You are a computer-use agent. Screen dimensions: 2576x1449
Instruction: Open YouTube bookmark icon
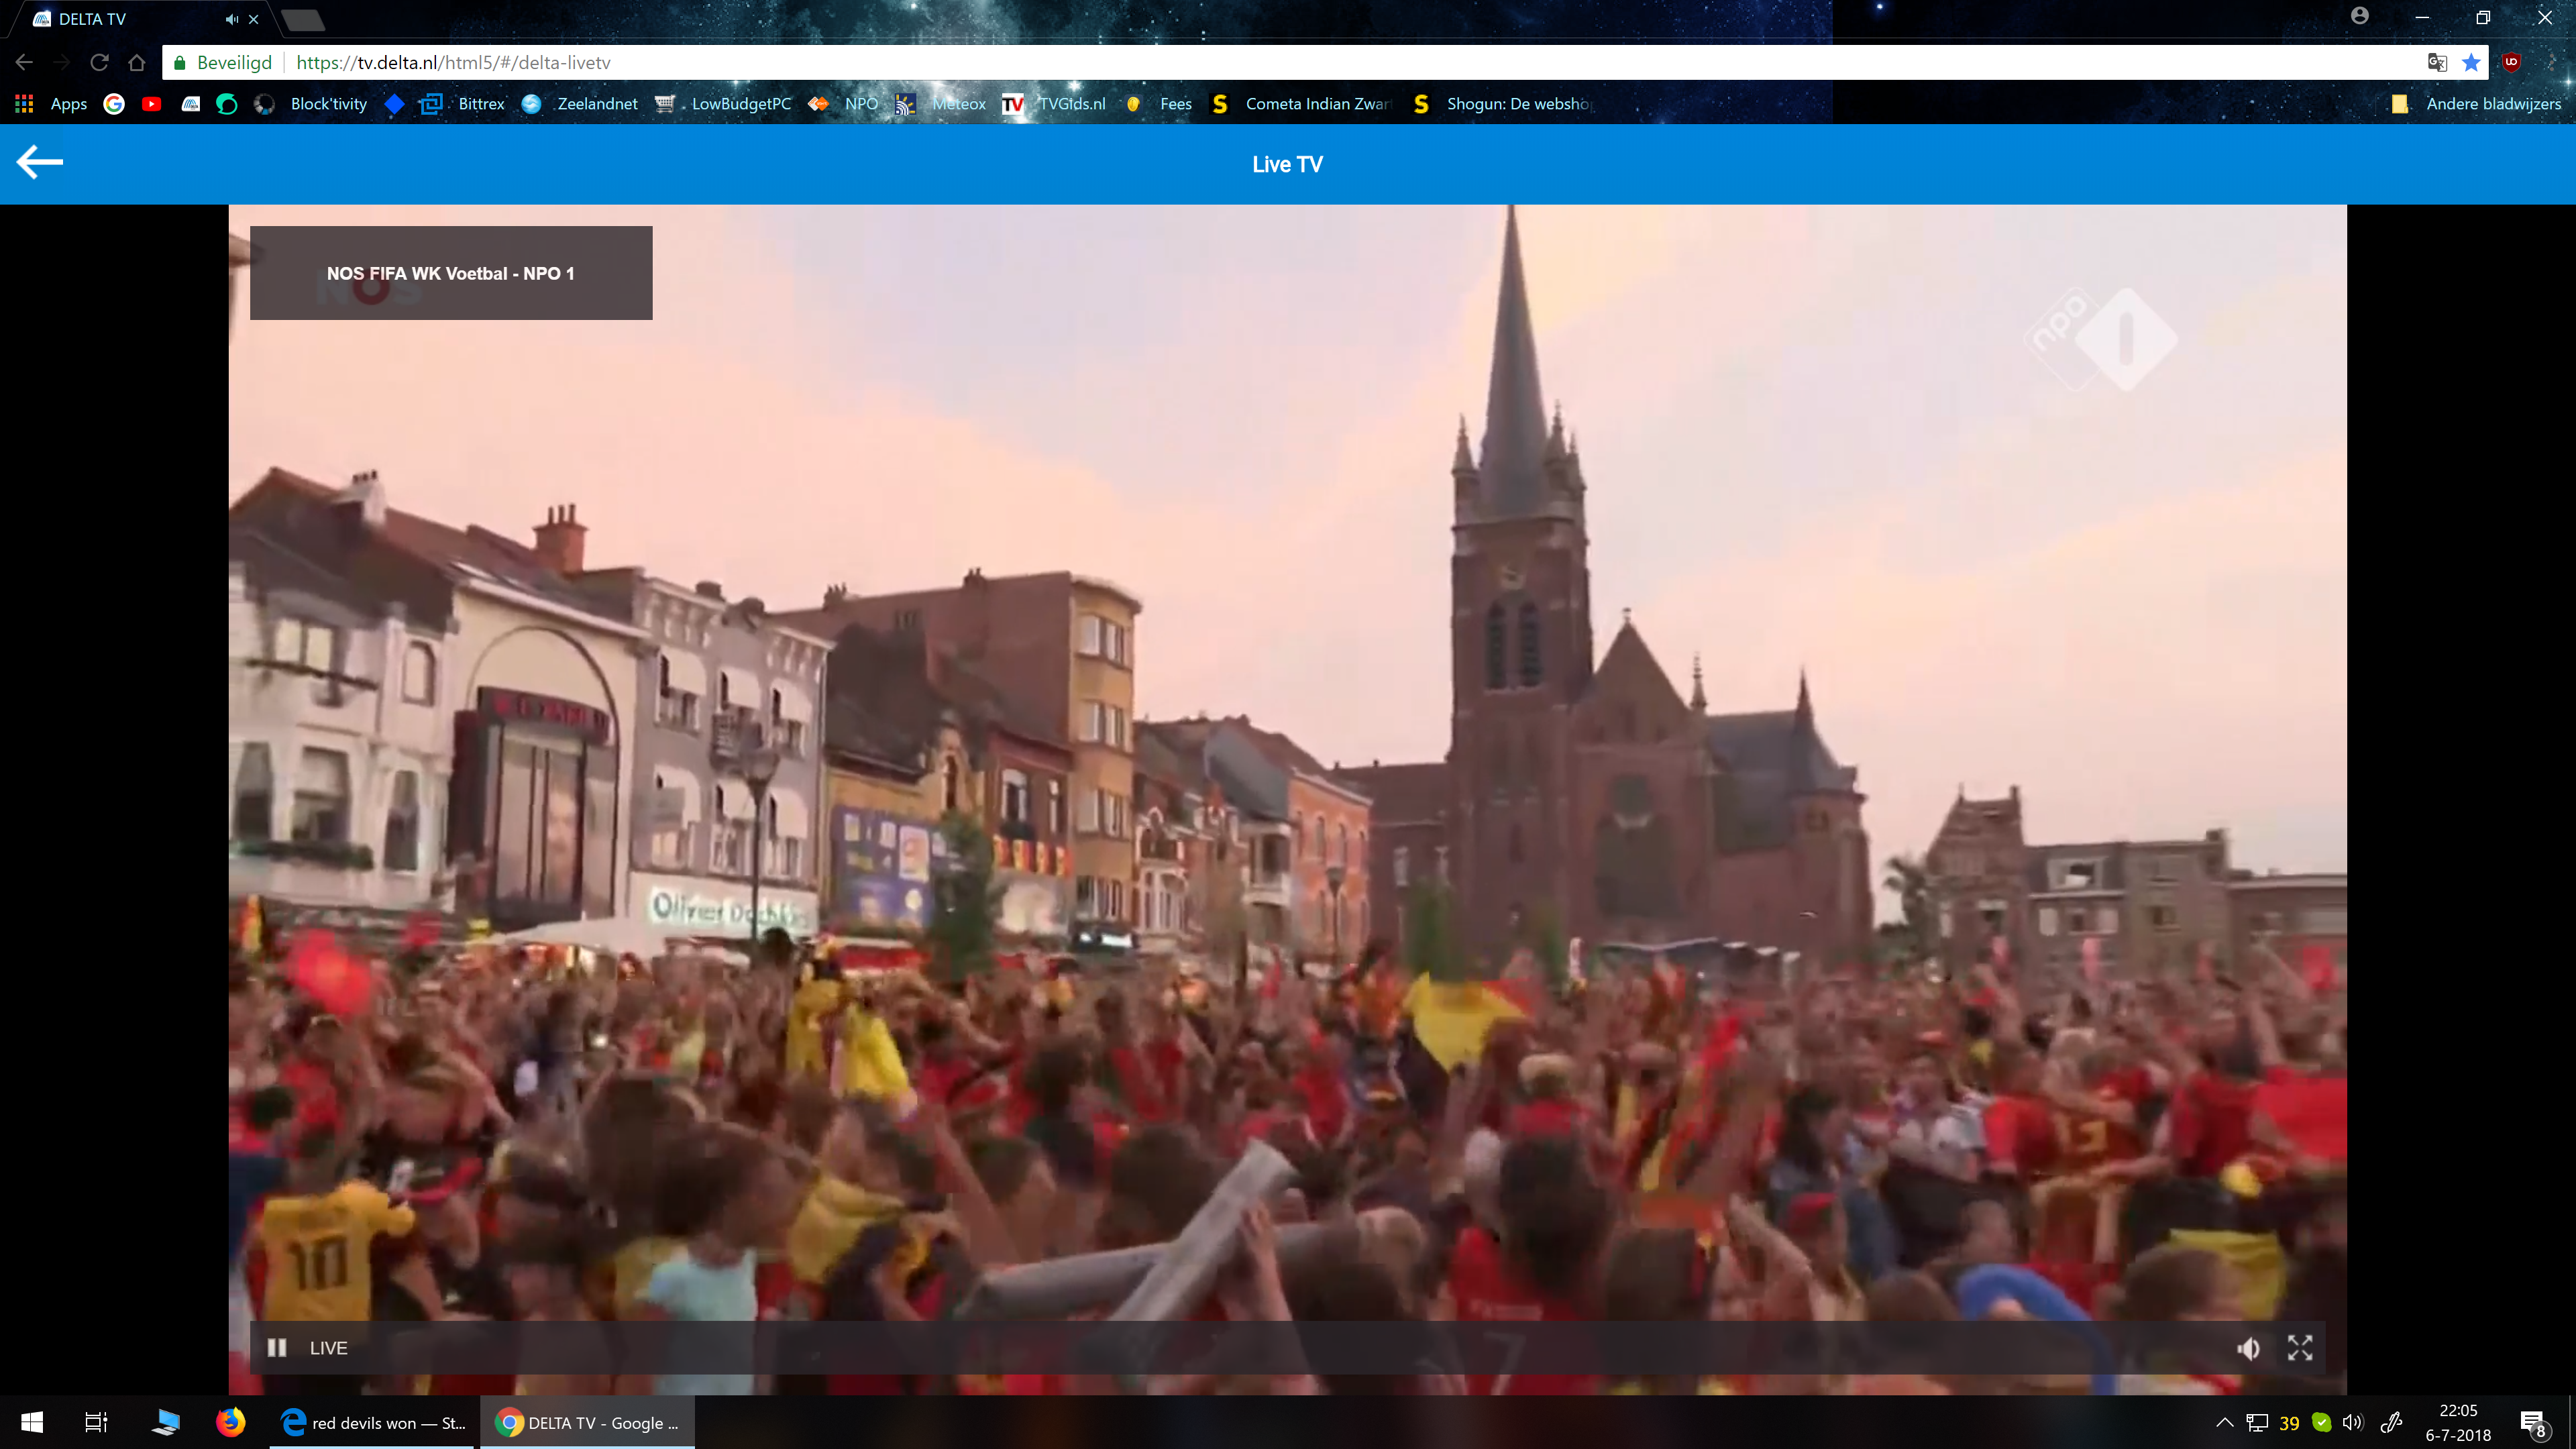(x=151, y=104)
